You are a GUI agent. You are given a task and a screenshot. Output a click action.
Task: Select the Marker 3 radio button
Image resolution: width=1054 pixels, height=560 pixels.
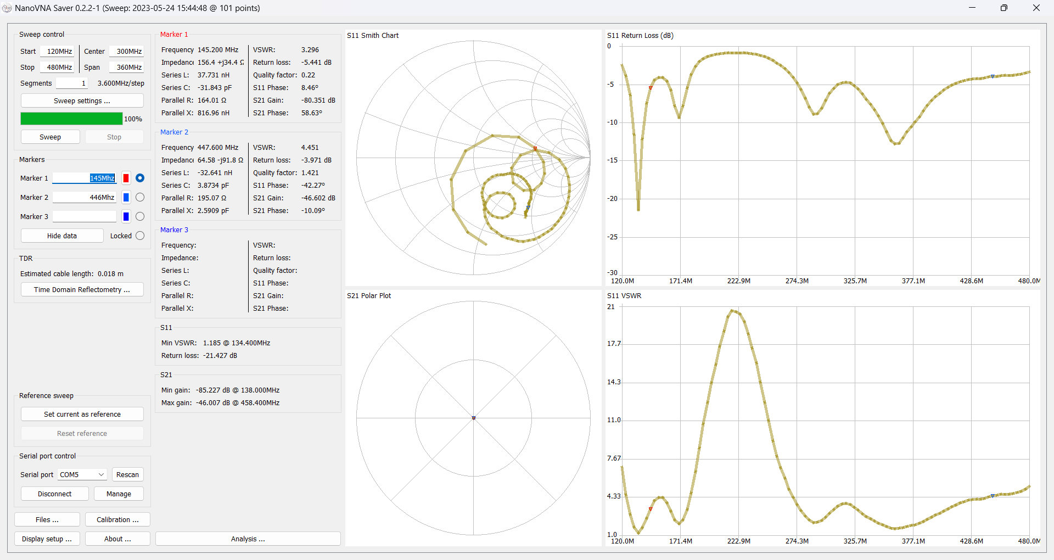pyautogui.click(x=140, y=216)
